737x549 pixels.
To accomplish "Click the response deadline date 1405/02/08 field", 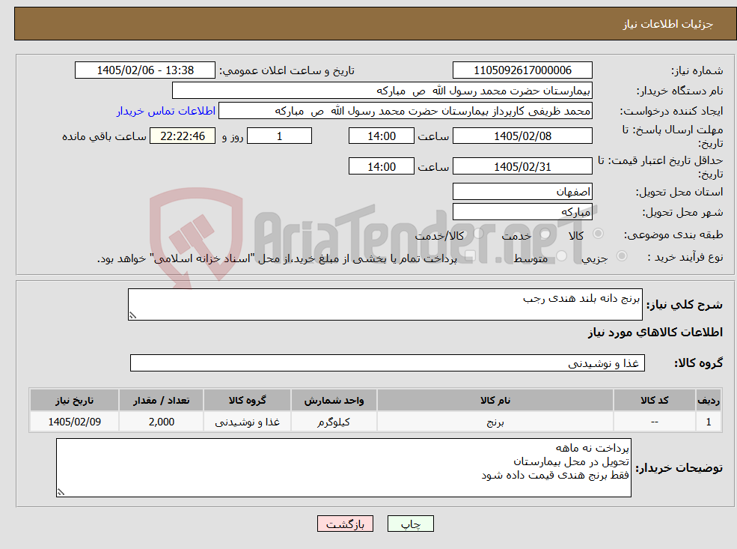I will click(x=522, y=136).
